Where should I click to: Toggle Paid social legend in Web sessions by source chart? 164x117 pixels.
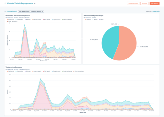10,71
